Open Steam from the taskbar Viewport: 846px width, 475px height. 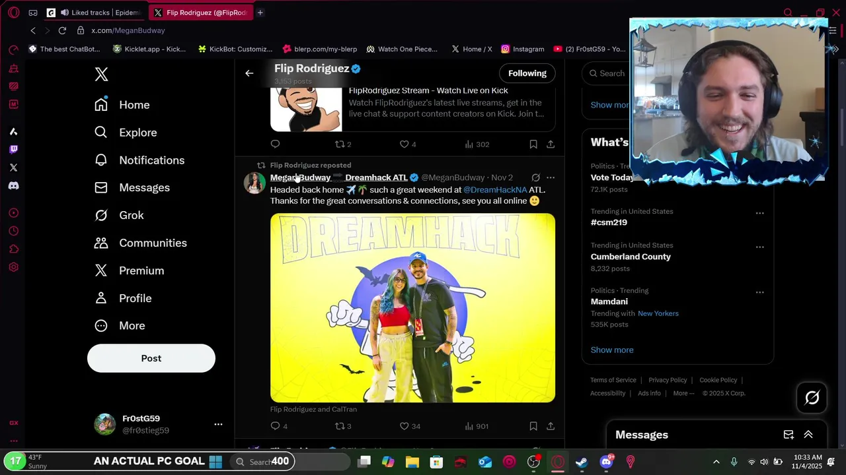pyautogui.click(x=582, y=462)
